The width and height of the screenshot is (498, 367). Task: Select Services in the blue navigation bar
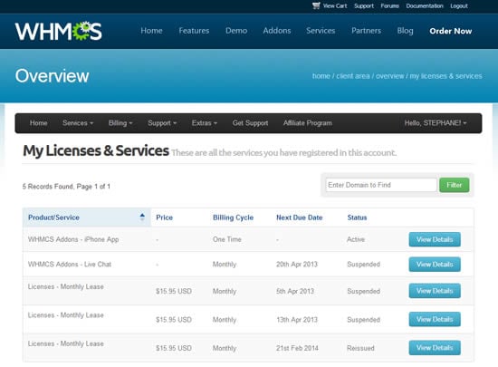point(321,31)
